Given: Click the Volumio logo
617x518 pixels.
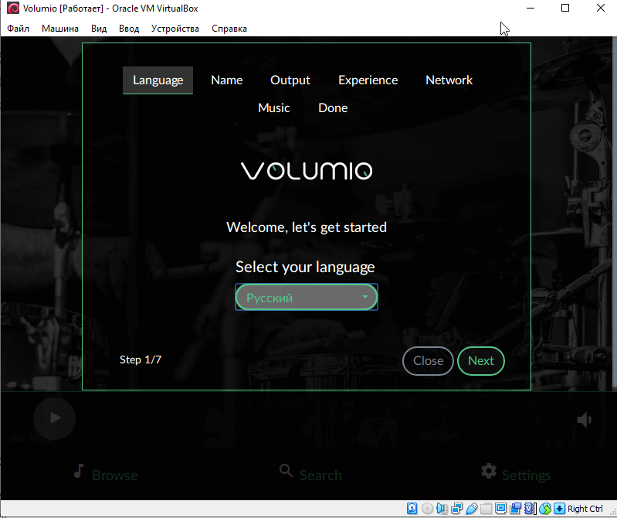Looking at the screenshot, I should pyautogui.click(x=307, y=171).
